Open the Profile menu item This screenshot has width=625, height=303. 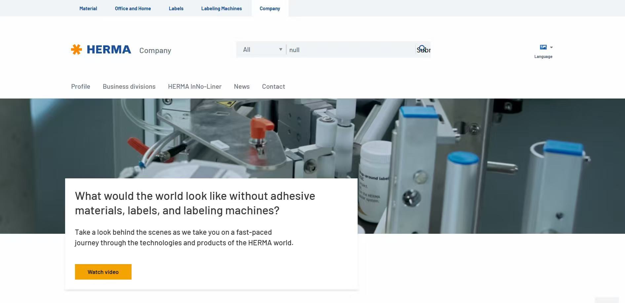point(81,86)
